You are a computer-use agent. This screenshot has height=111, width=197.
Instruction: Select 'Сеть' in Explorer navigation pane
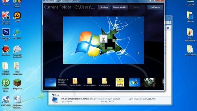pyautogui.click(x=55, y=95)
